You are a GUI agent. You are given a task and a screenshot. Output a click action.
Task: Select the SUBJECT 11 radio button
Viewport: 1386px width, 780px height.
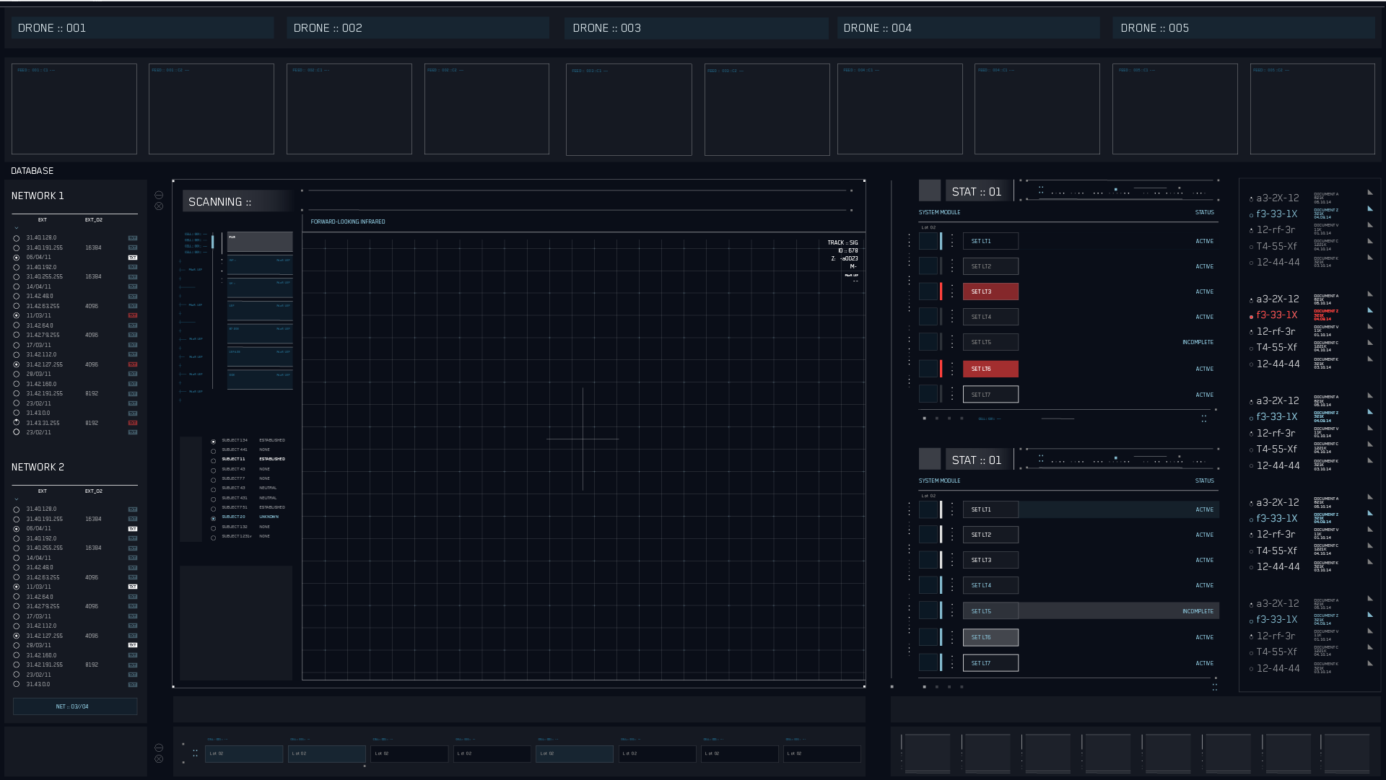click(213, 460)
